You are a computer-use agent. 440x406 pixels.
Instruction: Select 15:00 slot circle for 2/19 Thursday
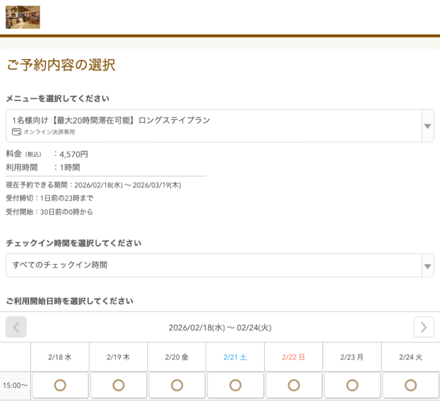[x=118, y=385]
